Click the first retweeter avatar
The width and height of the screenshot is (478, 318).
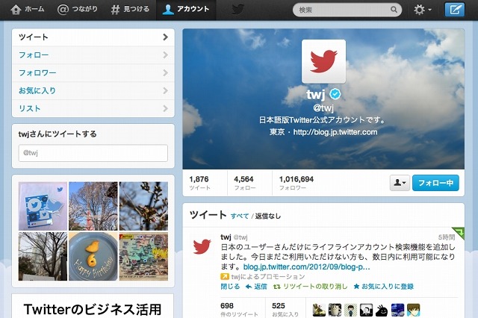pos(319,310)
